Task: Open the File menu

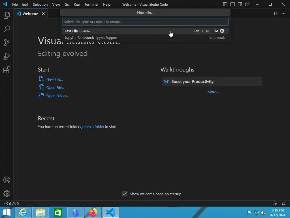Action: [15, 4]
